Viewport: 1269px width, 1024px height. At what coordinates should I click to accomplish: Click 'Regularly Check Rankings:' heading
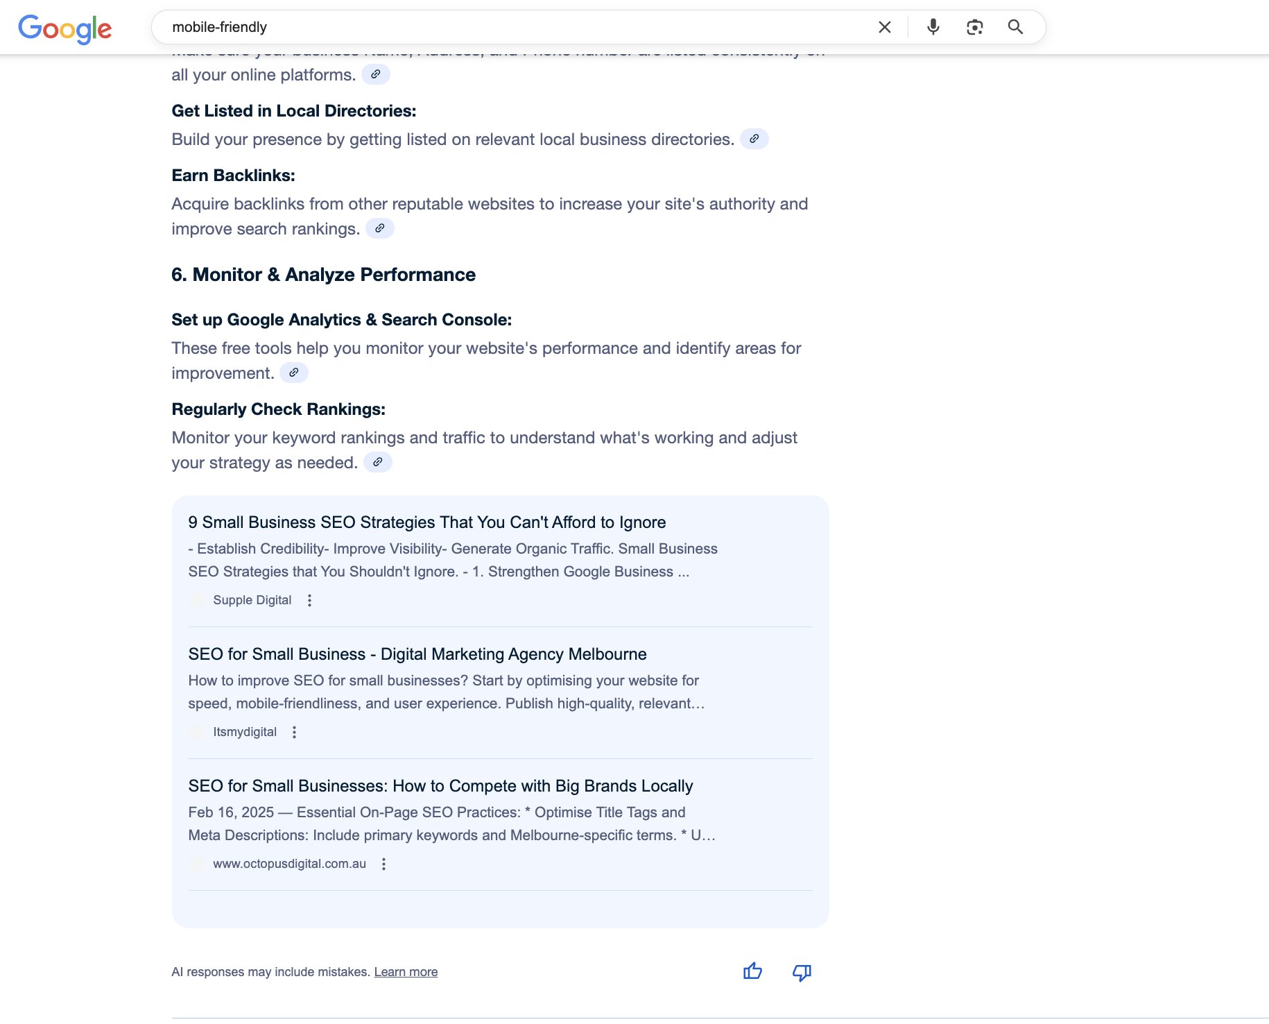[279, 409]
